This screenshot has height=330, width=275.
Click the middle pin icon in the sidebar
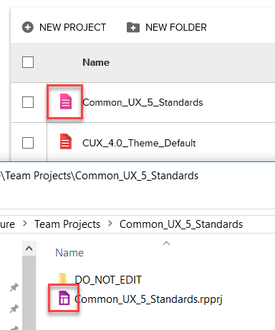pos(14,309)
